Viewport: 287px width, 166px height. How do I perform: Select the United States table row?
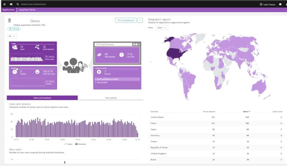[x=216, y=117]
